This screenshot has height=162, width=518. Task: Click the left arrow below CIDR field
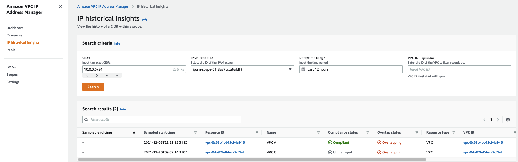pyautogui.click(x=88, y=75)
